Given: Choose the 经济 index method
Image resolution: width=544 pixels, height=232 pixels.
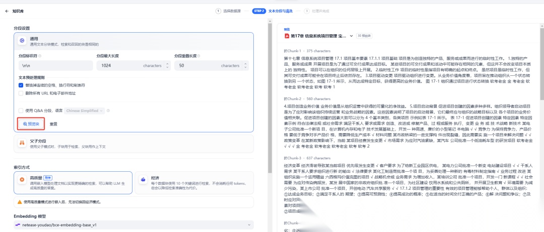Looking at the screenshot, I should [x=194, y=183].
